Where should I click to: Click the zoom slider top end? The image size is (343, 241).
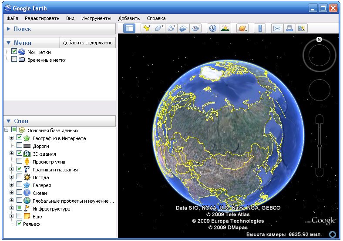coord(319,119)
